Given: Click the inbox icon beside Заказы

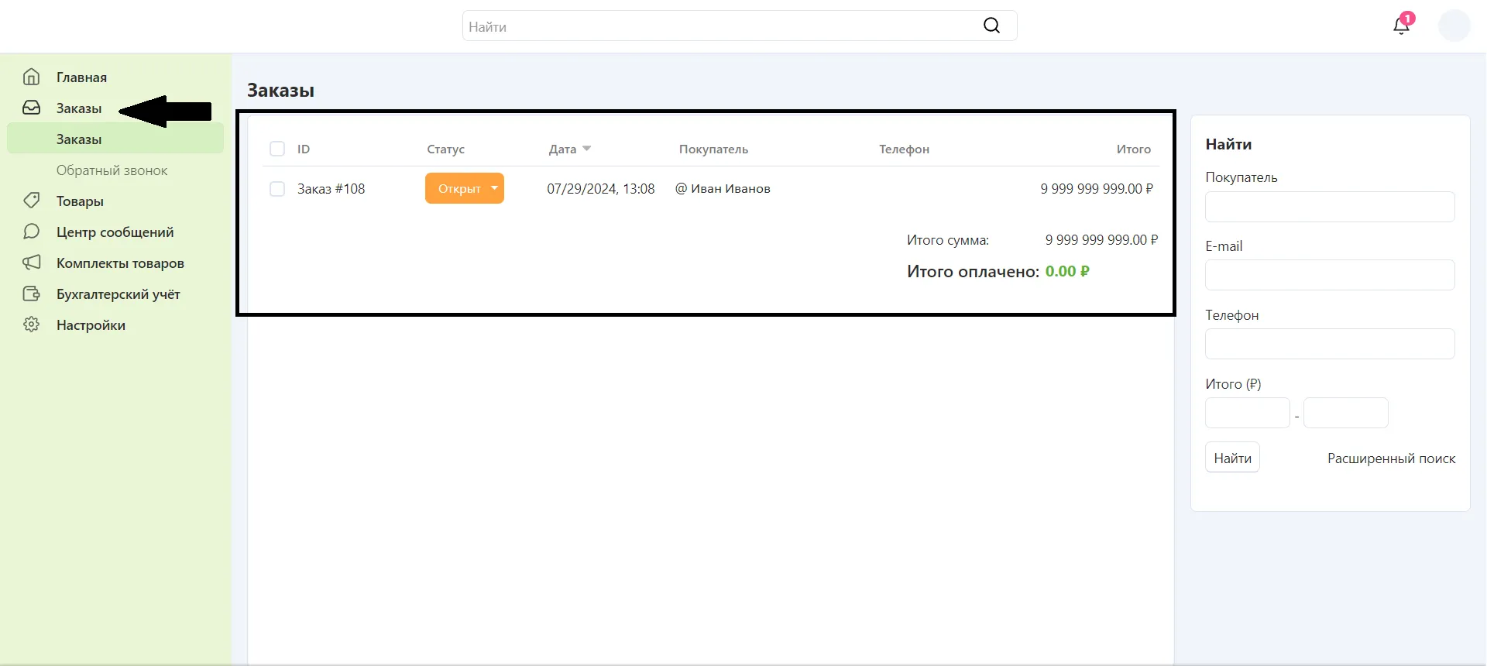Looking at the screenshot, I should tap(31, 108).
